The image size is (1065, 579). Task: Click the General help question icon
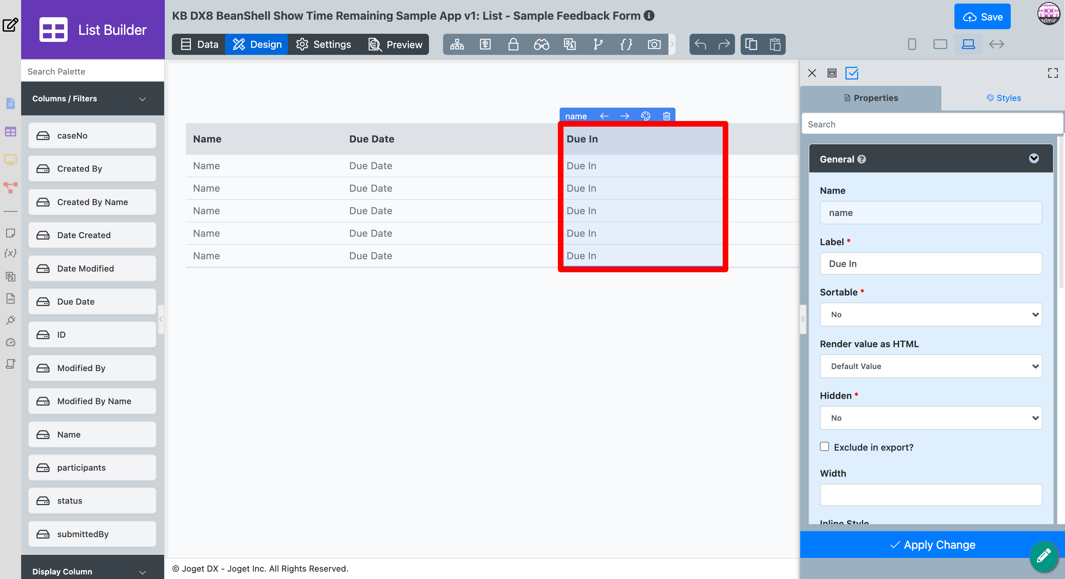[861, 159]
